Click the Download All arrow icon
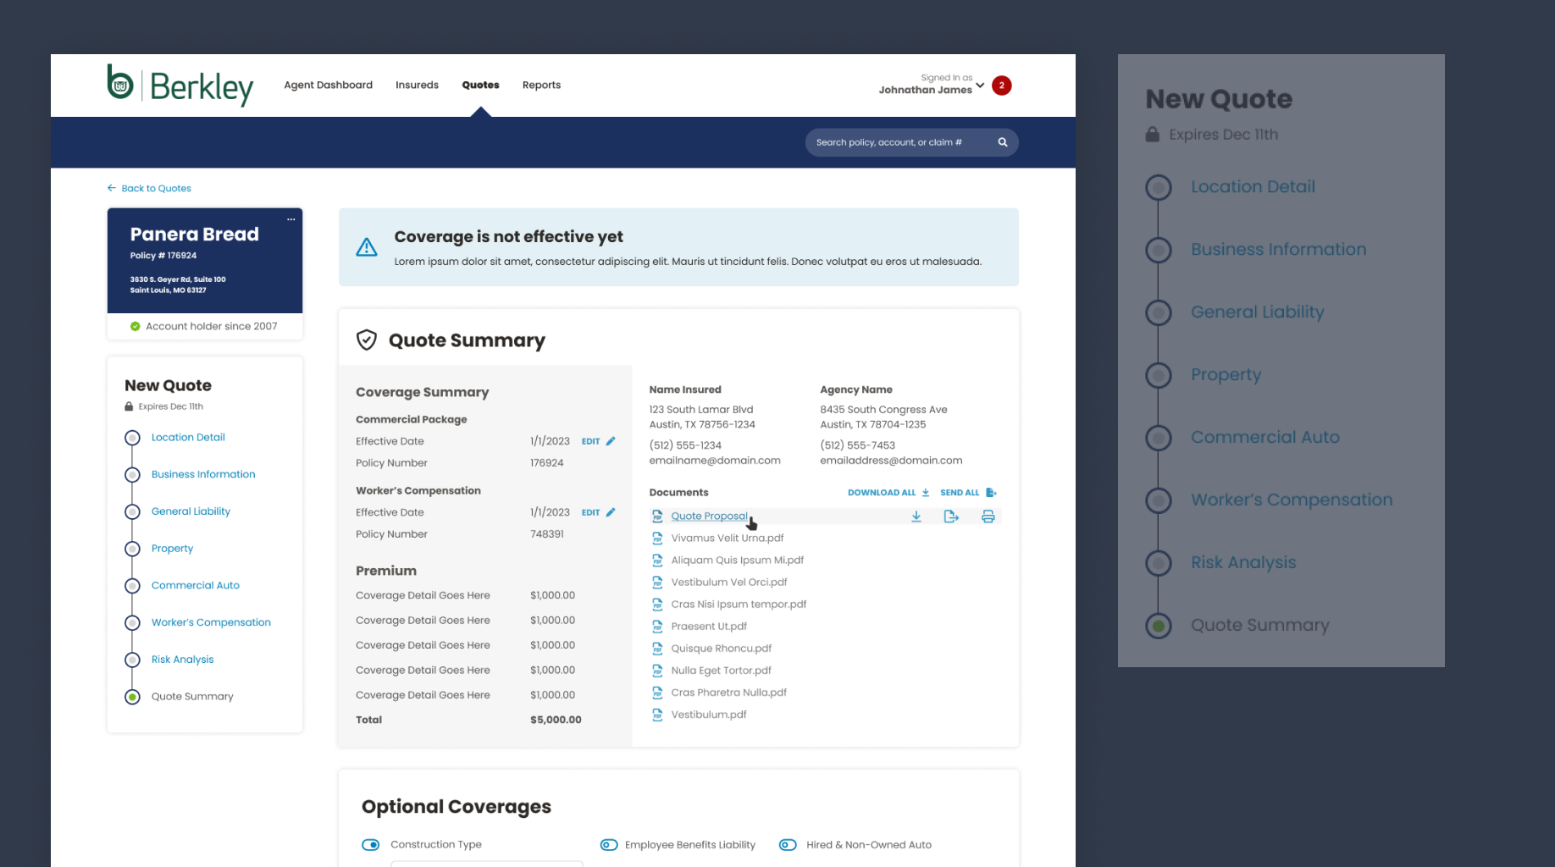Screen dimensions: 1555x867 (925, 493)
